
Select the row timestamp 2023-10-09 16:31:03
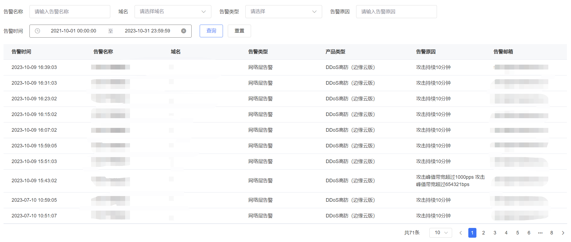34,83
